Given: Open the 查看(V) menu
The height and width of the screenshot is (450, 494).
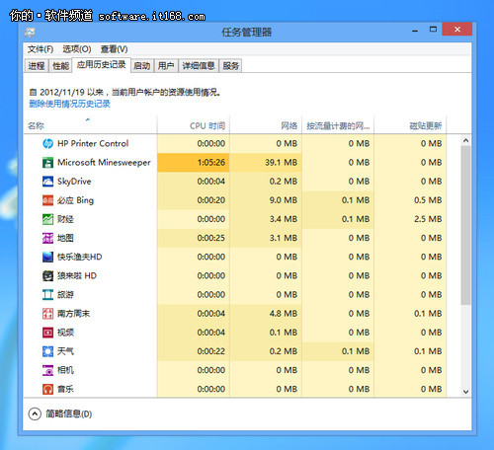Looking at the screenshot, I should 114,49.
